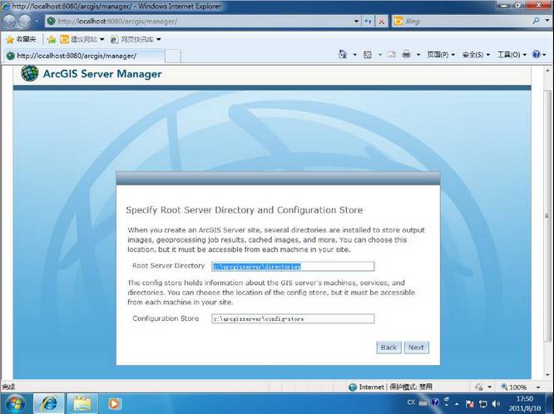Click the Internet zone status indicator
Screen dimensions: 554x414
click(389, 387)
